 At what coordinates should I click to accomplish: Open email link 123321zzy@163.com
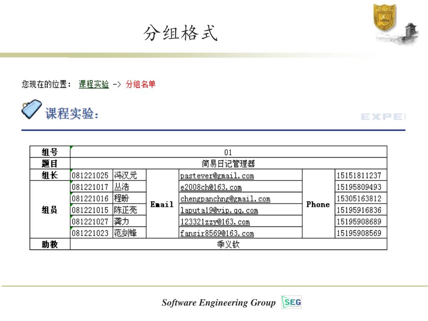215,222
